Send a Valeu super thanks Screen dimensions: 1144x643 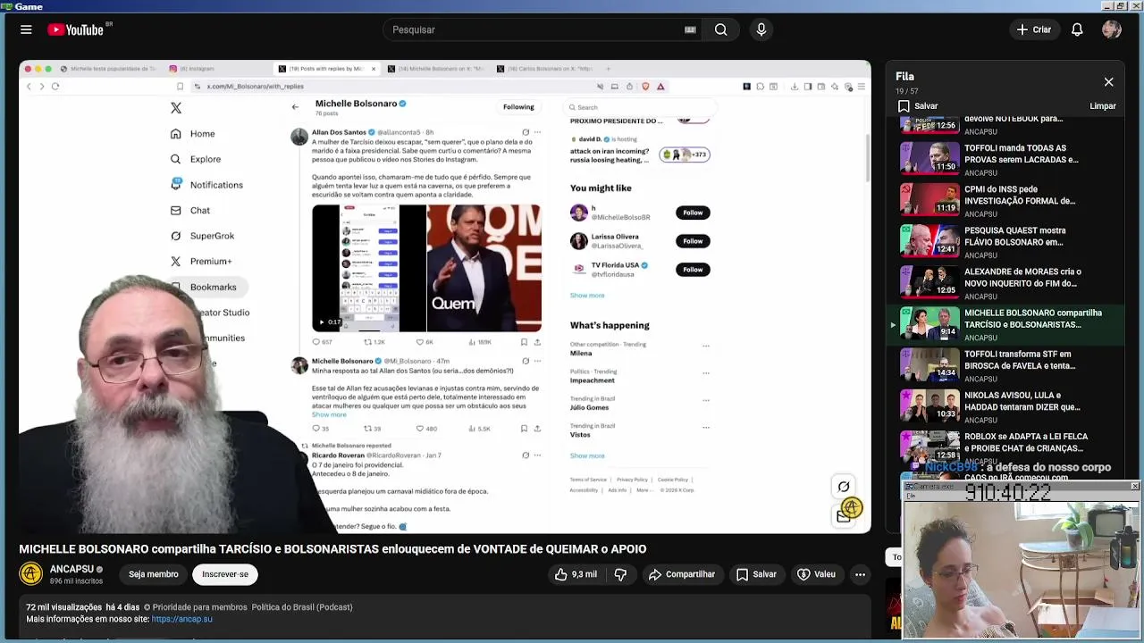point(816,574)
